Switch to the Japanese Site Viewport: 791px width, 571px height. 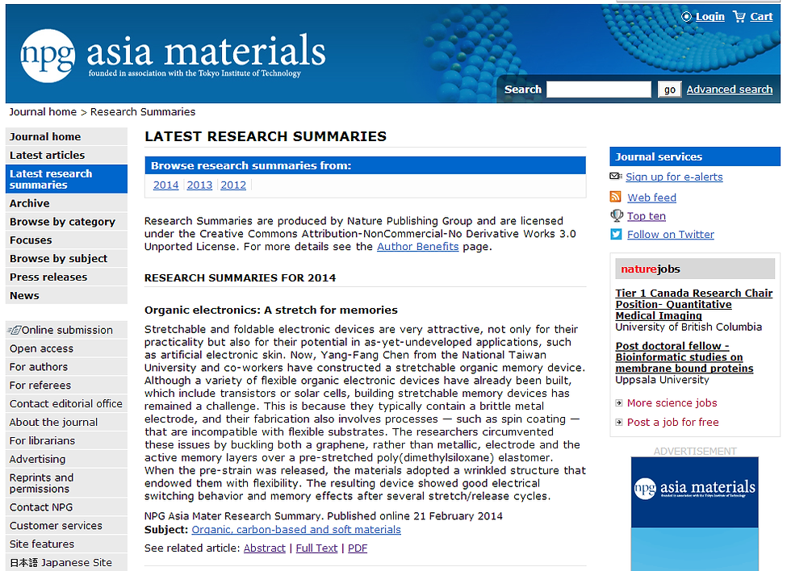click(66, 562)
